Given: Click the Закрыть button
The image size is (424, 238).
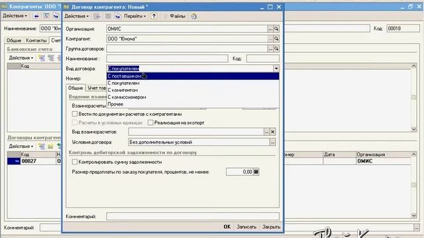Looking at the screenshot, I should click(271, 227).
